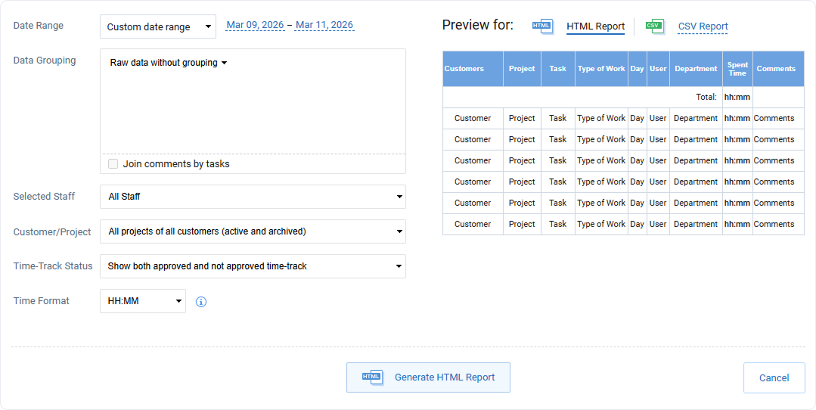Click HTML icon inside Generate button
816x410 pixels.
(x=372, y=377)
